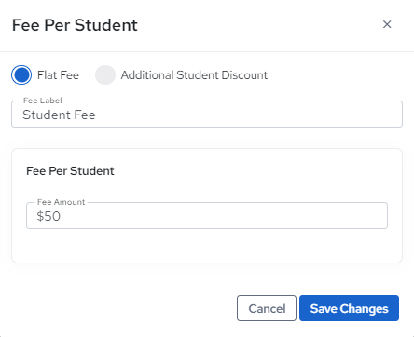Click the 'Student Fee' text in the field
This screenshot has width=414, height=337.
tap(59, 115)
